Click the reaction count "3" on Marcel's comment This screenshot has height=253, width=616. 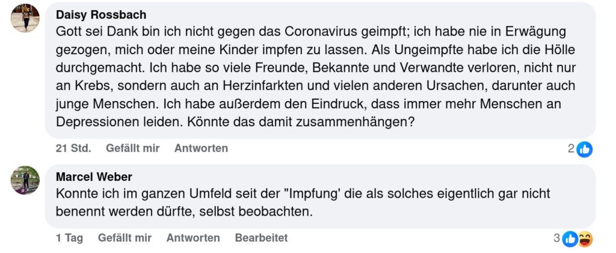tap(557, 239)
